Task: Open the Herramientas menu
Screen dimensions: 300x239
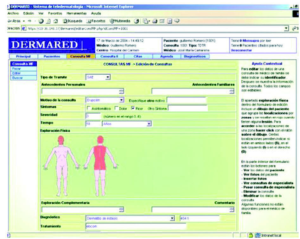Action: (76, 14)
